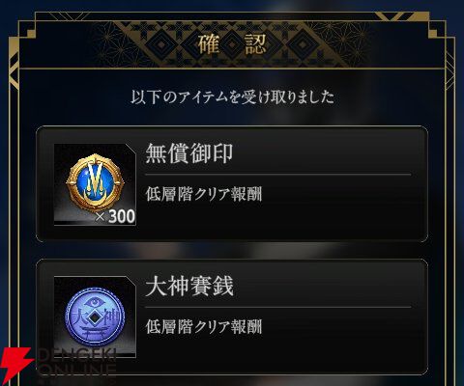This screenshot has height=386, width=464.
Task: Click the 認 character in the title
Action: (255, 44)
